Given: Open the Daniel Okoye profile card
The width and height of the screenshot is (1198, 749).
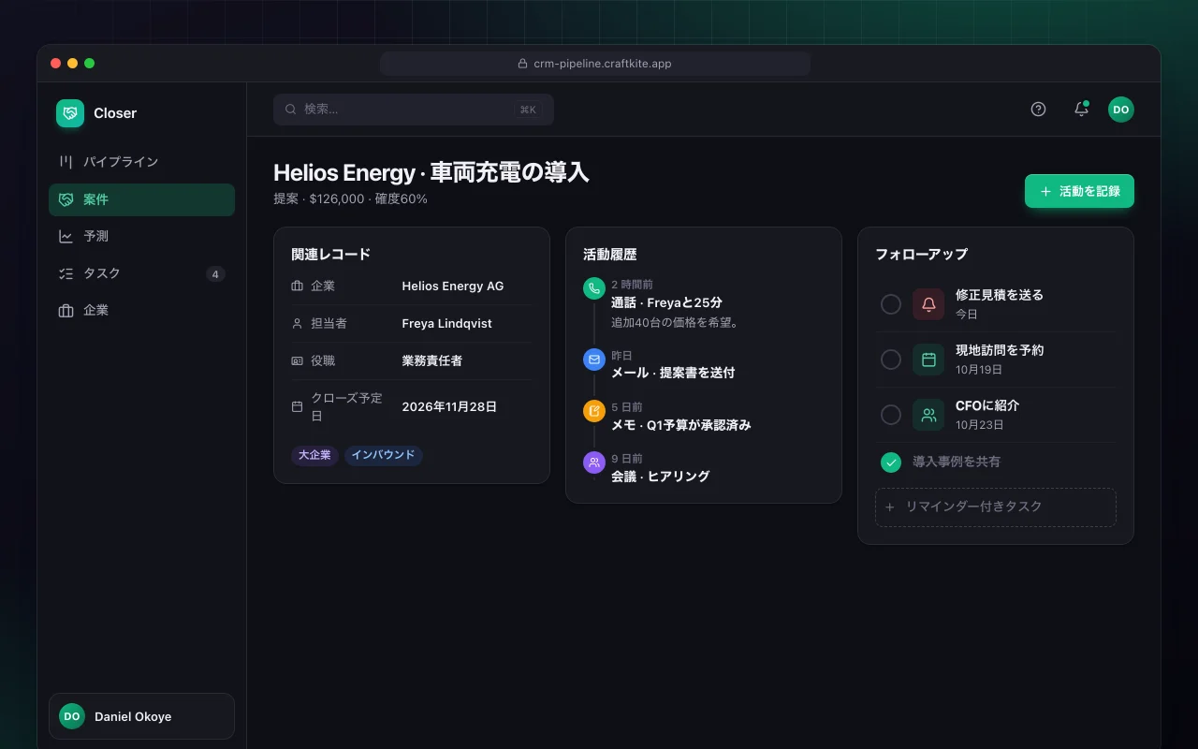Looking at the screenshot, I should [141, 716].
